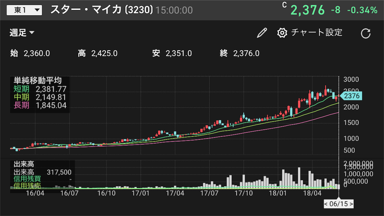
Task: Click the 出来高 volume value 317,500
Action: (x=59, y=172)
